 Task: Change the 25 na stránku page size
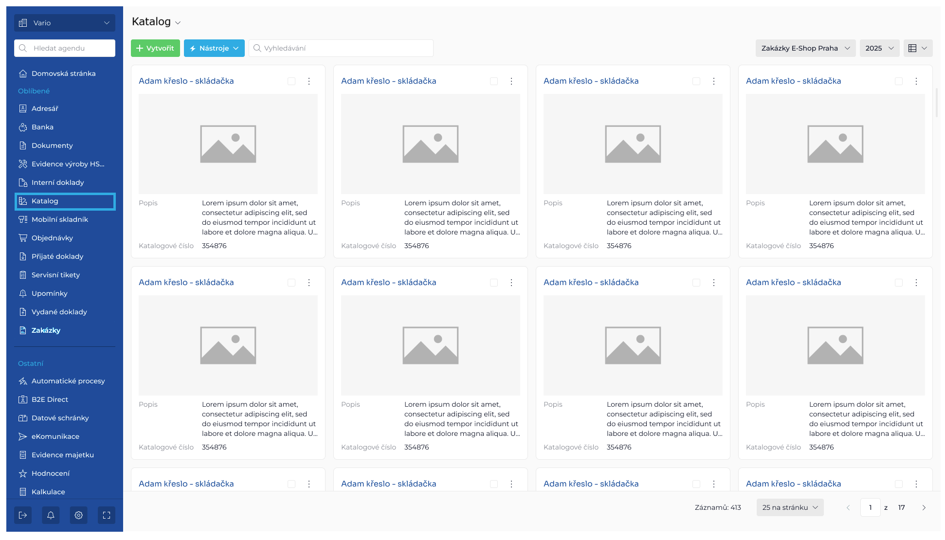click(x=790, y=507)
